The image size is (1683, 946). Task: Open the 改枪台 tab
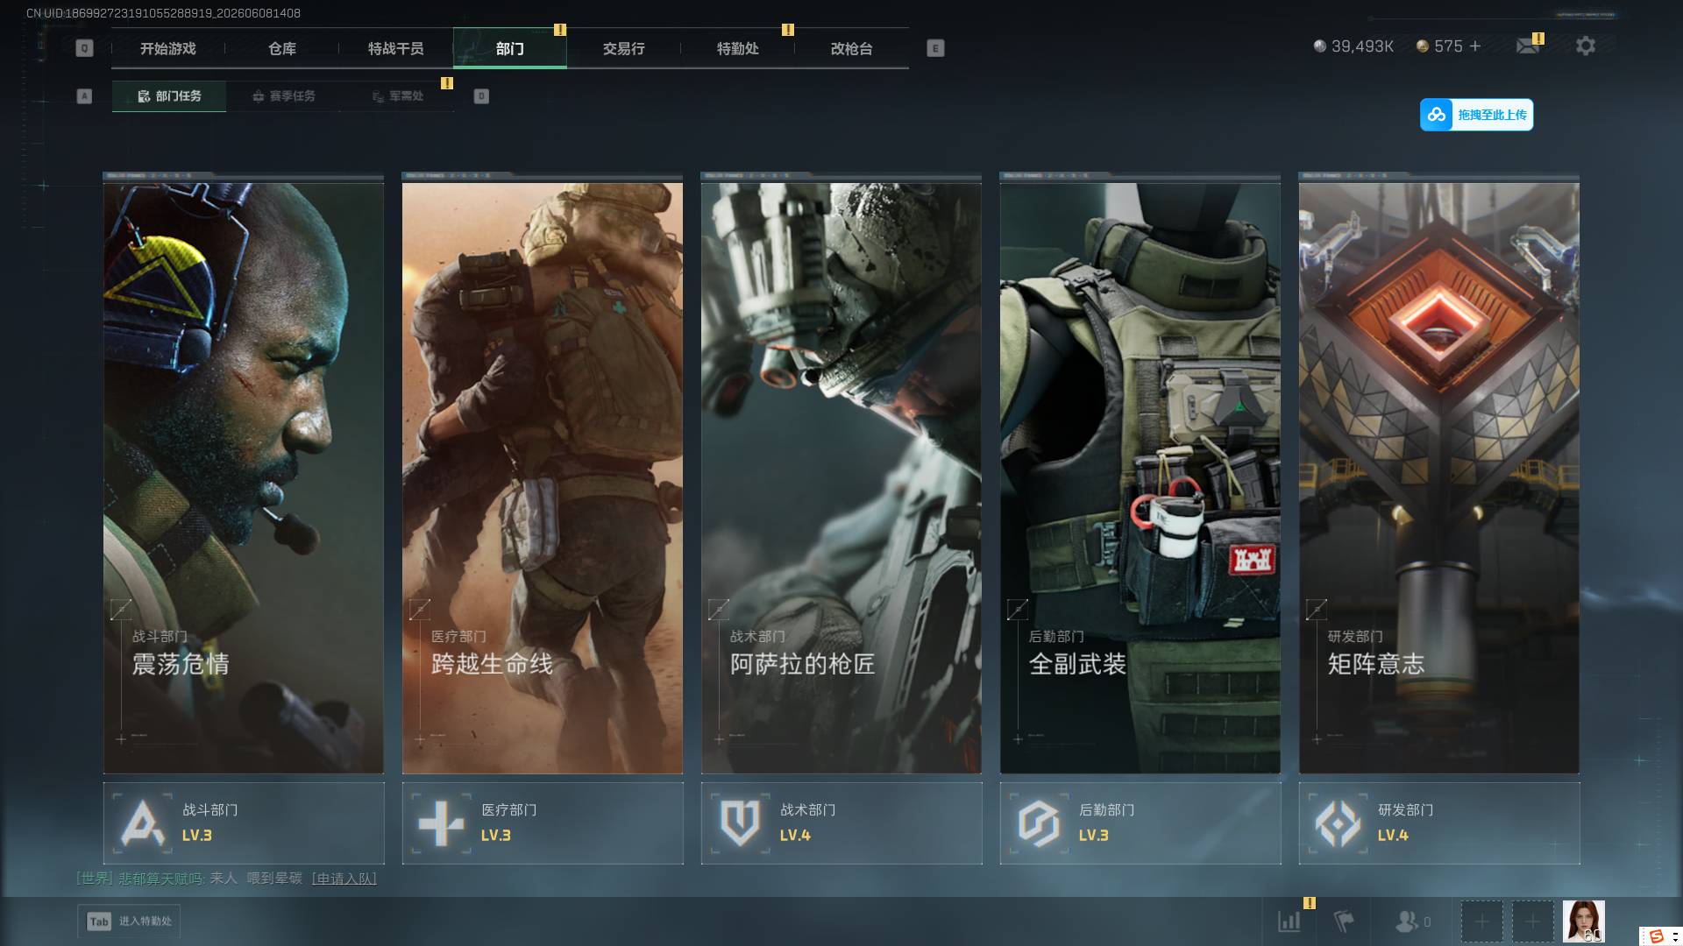pos(852,49)
